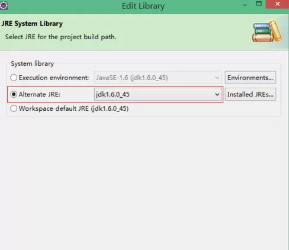Click the 'JRE System Library' heading

[32, 24]
